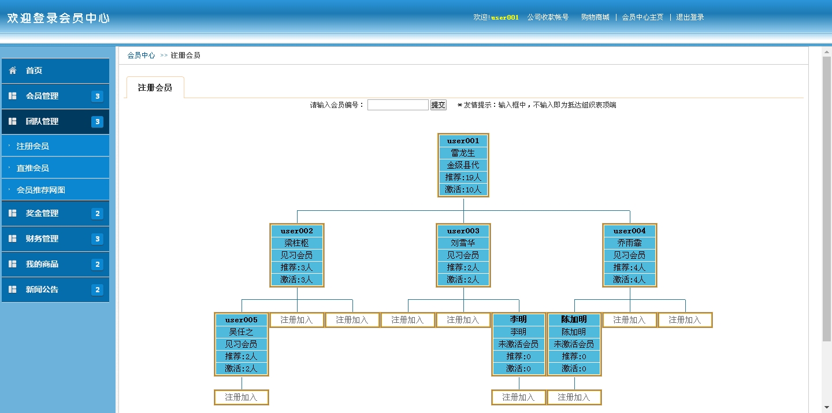Image resolution: width=832 pixels, height=413 pixels.
Task: Click 激活:10人 in the user001 node
Action: pos(463,189)
